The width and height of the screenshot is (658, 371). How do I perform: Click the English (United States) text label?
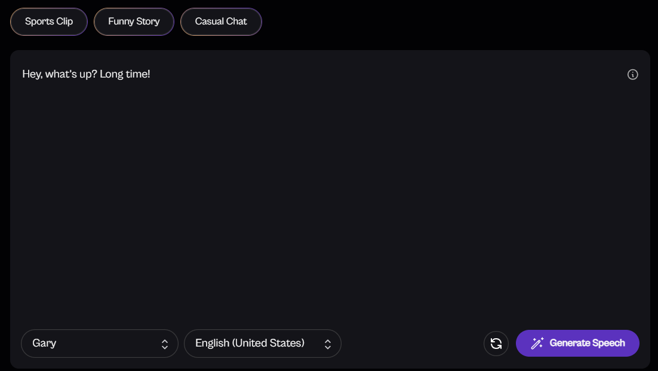click(250, 343)
